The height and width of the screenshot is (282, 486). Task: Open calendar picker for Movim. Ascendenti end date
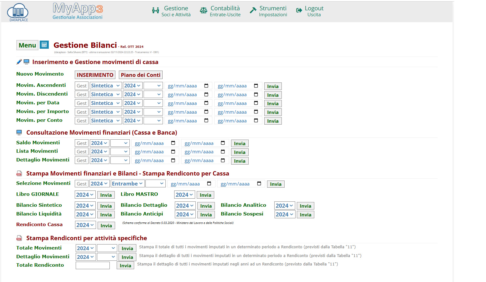256,86
